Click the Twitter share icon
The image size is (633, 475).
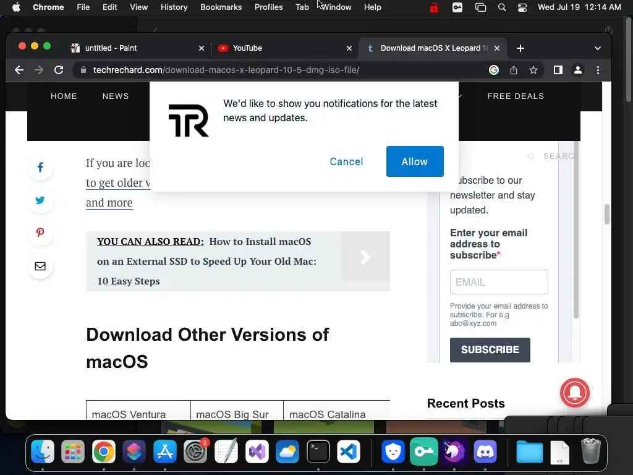pyautogui.click(x=40, y=200)
